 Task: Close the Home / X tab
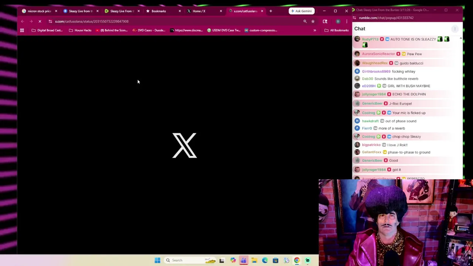[x=221, y=11]
